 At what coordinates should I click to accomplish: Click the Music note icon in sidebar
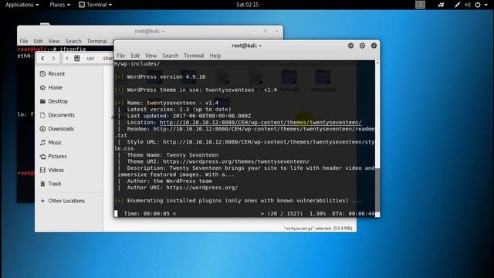pyautogui.click(x=42, y=142)
